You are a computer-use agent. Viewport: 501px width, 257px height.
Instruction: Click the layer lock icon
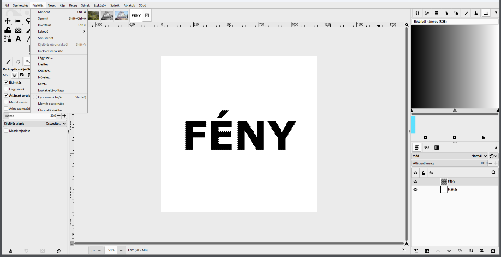point(423,173)
